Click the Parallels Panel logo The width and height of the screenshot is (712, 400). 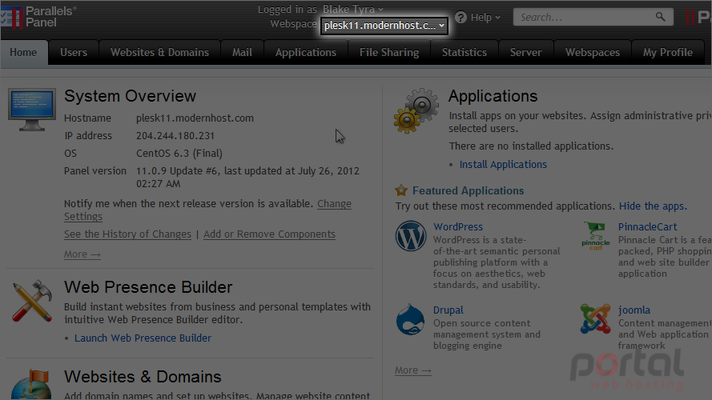(x=38, y=17)
